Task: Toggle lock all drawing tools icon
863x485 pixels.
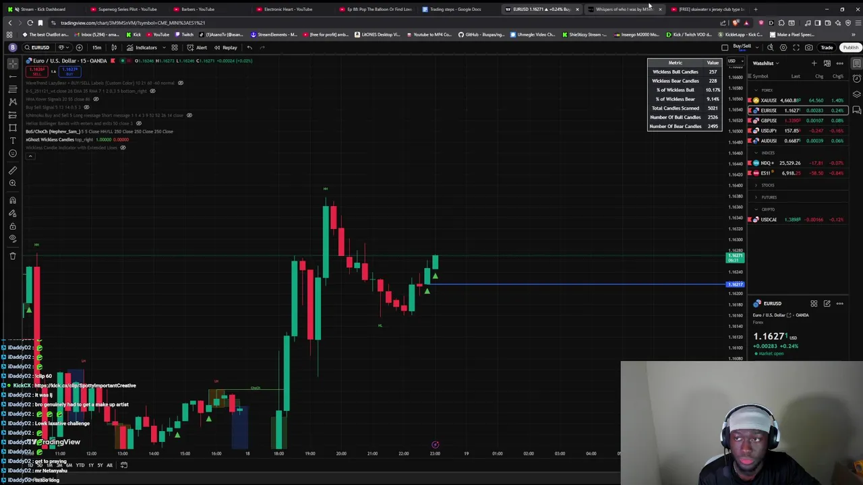Action: tap(12, 226)
